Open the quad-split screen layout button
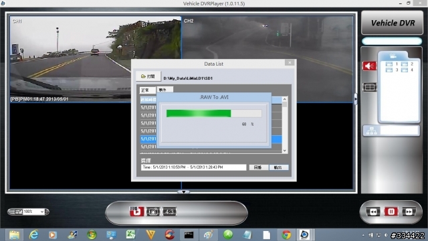This screenshot has height=241, width=428. (370, 87)
